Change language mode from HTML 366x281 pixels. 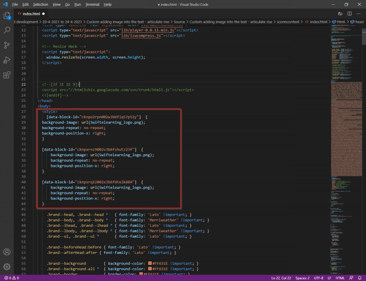coord(340,278)
